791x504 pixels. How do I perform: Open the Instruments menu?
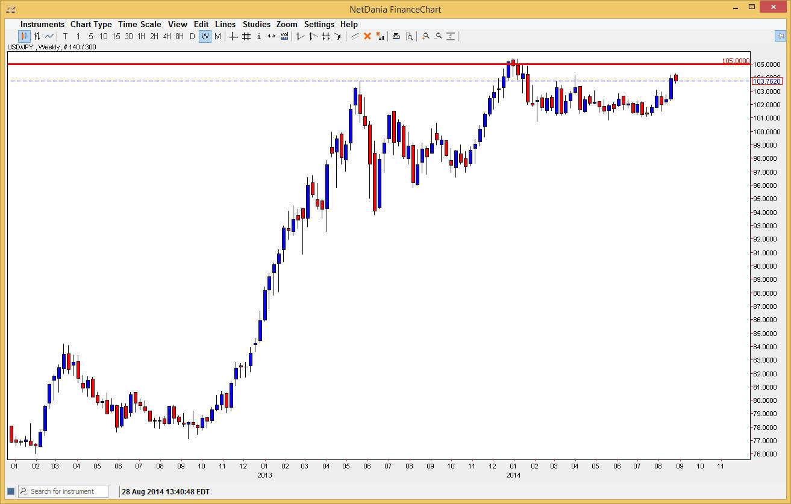click(42, 24)
